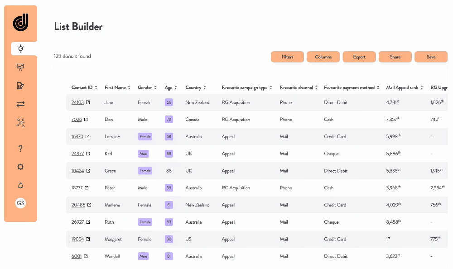This screenshot has width=453, height=269.
Task: Open the presentation chart sidebar icon
Action: click(x=20, y=67)
